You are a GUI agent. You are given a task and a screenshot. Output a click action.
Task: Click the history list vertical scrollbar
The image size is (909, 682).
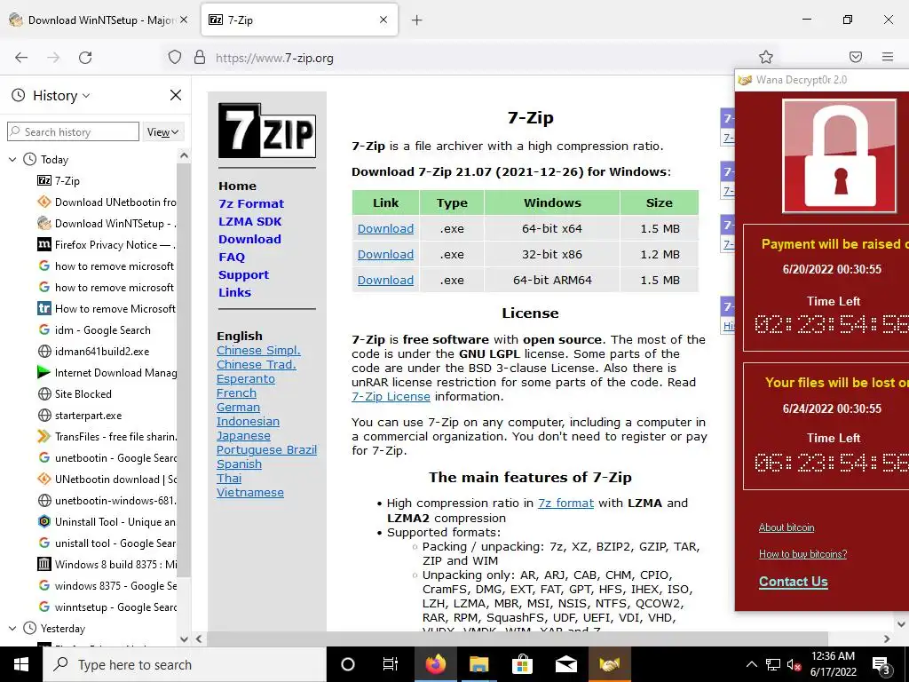coord(184,371)
